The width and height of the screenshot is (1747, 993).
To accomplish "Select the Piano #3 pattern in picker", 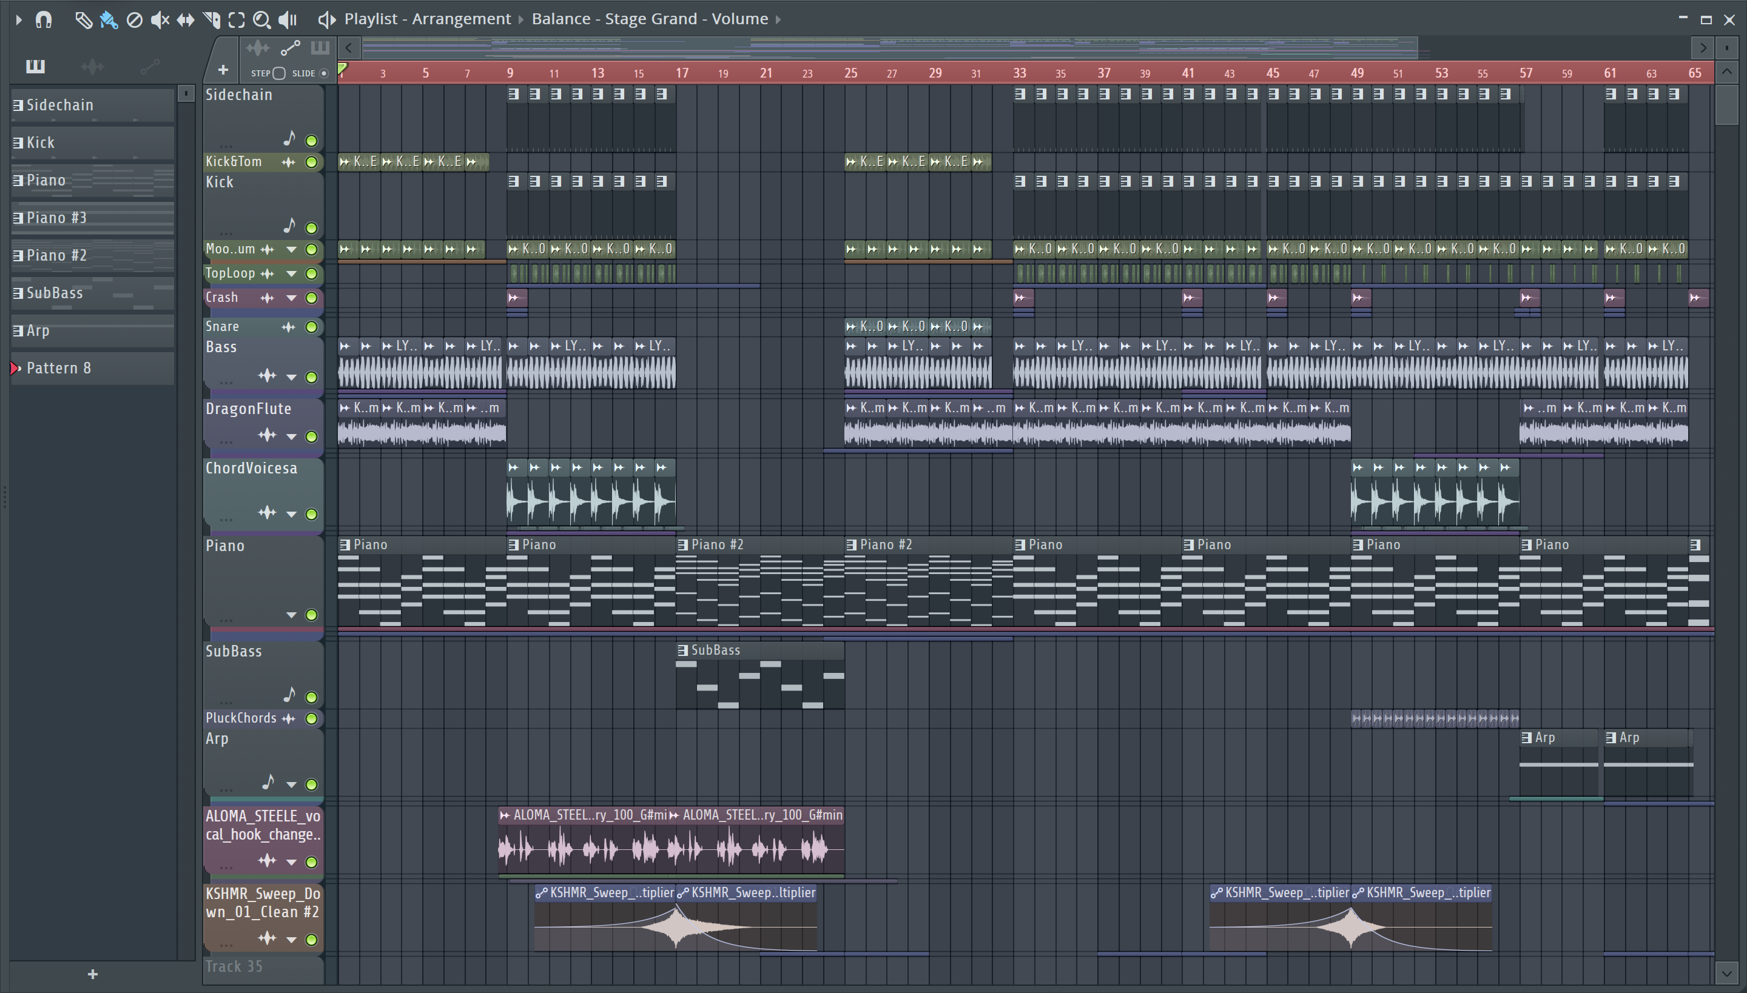I will pyautogui.click(x=93, y=218).
